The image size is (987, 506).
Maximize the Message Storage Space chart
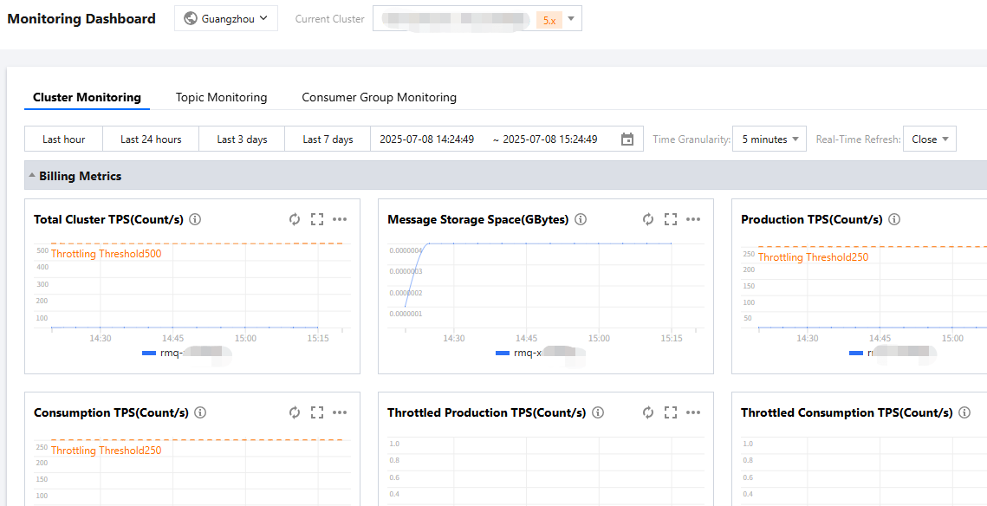tap(671, 220)
